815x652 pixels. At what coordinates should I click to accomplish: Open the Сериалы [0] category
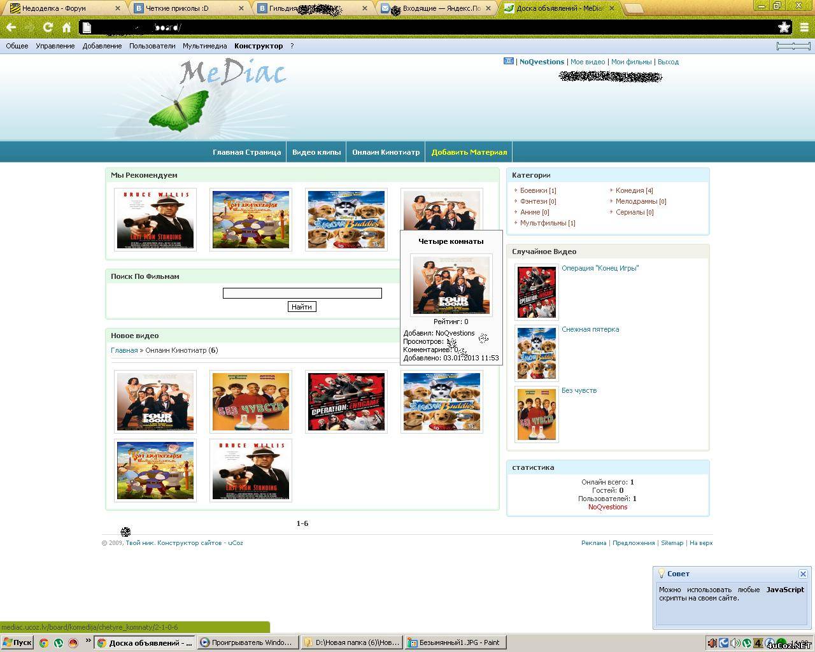tap(634, 212)
